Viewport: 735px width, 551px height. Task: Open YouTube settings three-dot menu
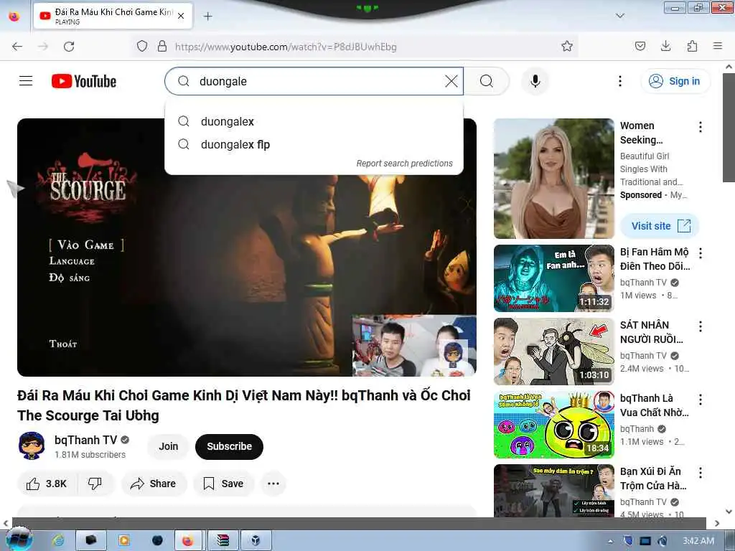tap(619, 81)
